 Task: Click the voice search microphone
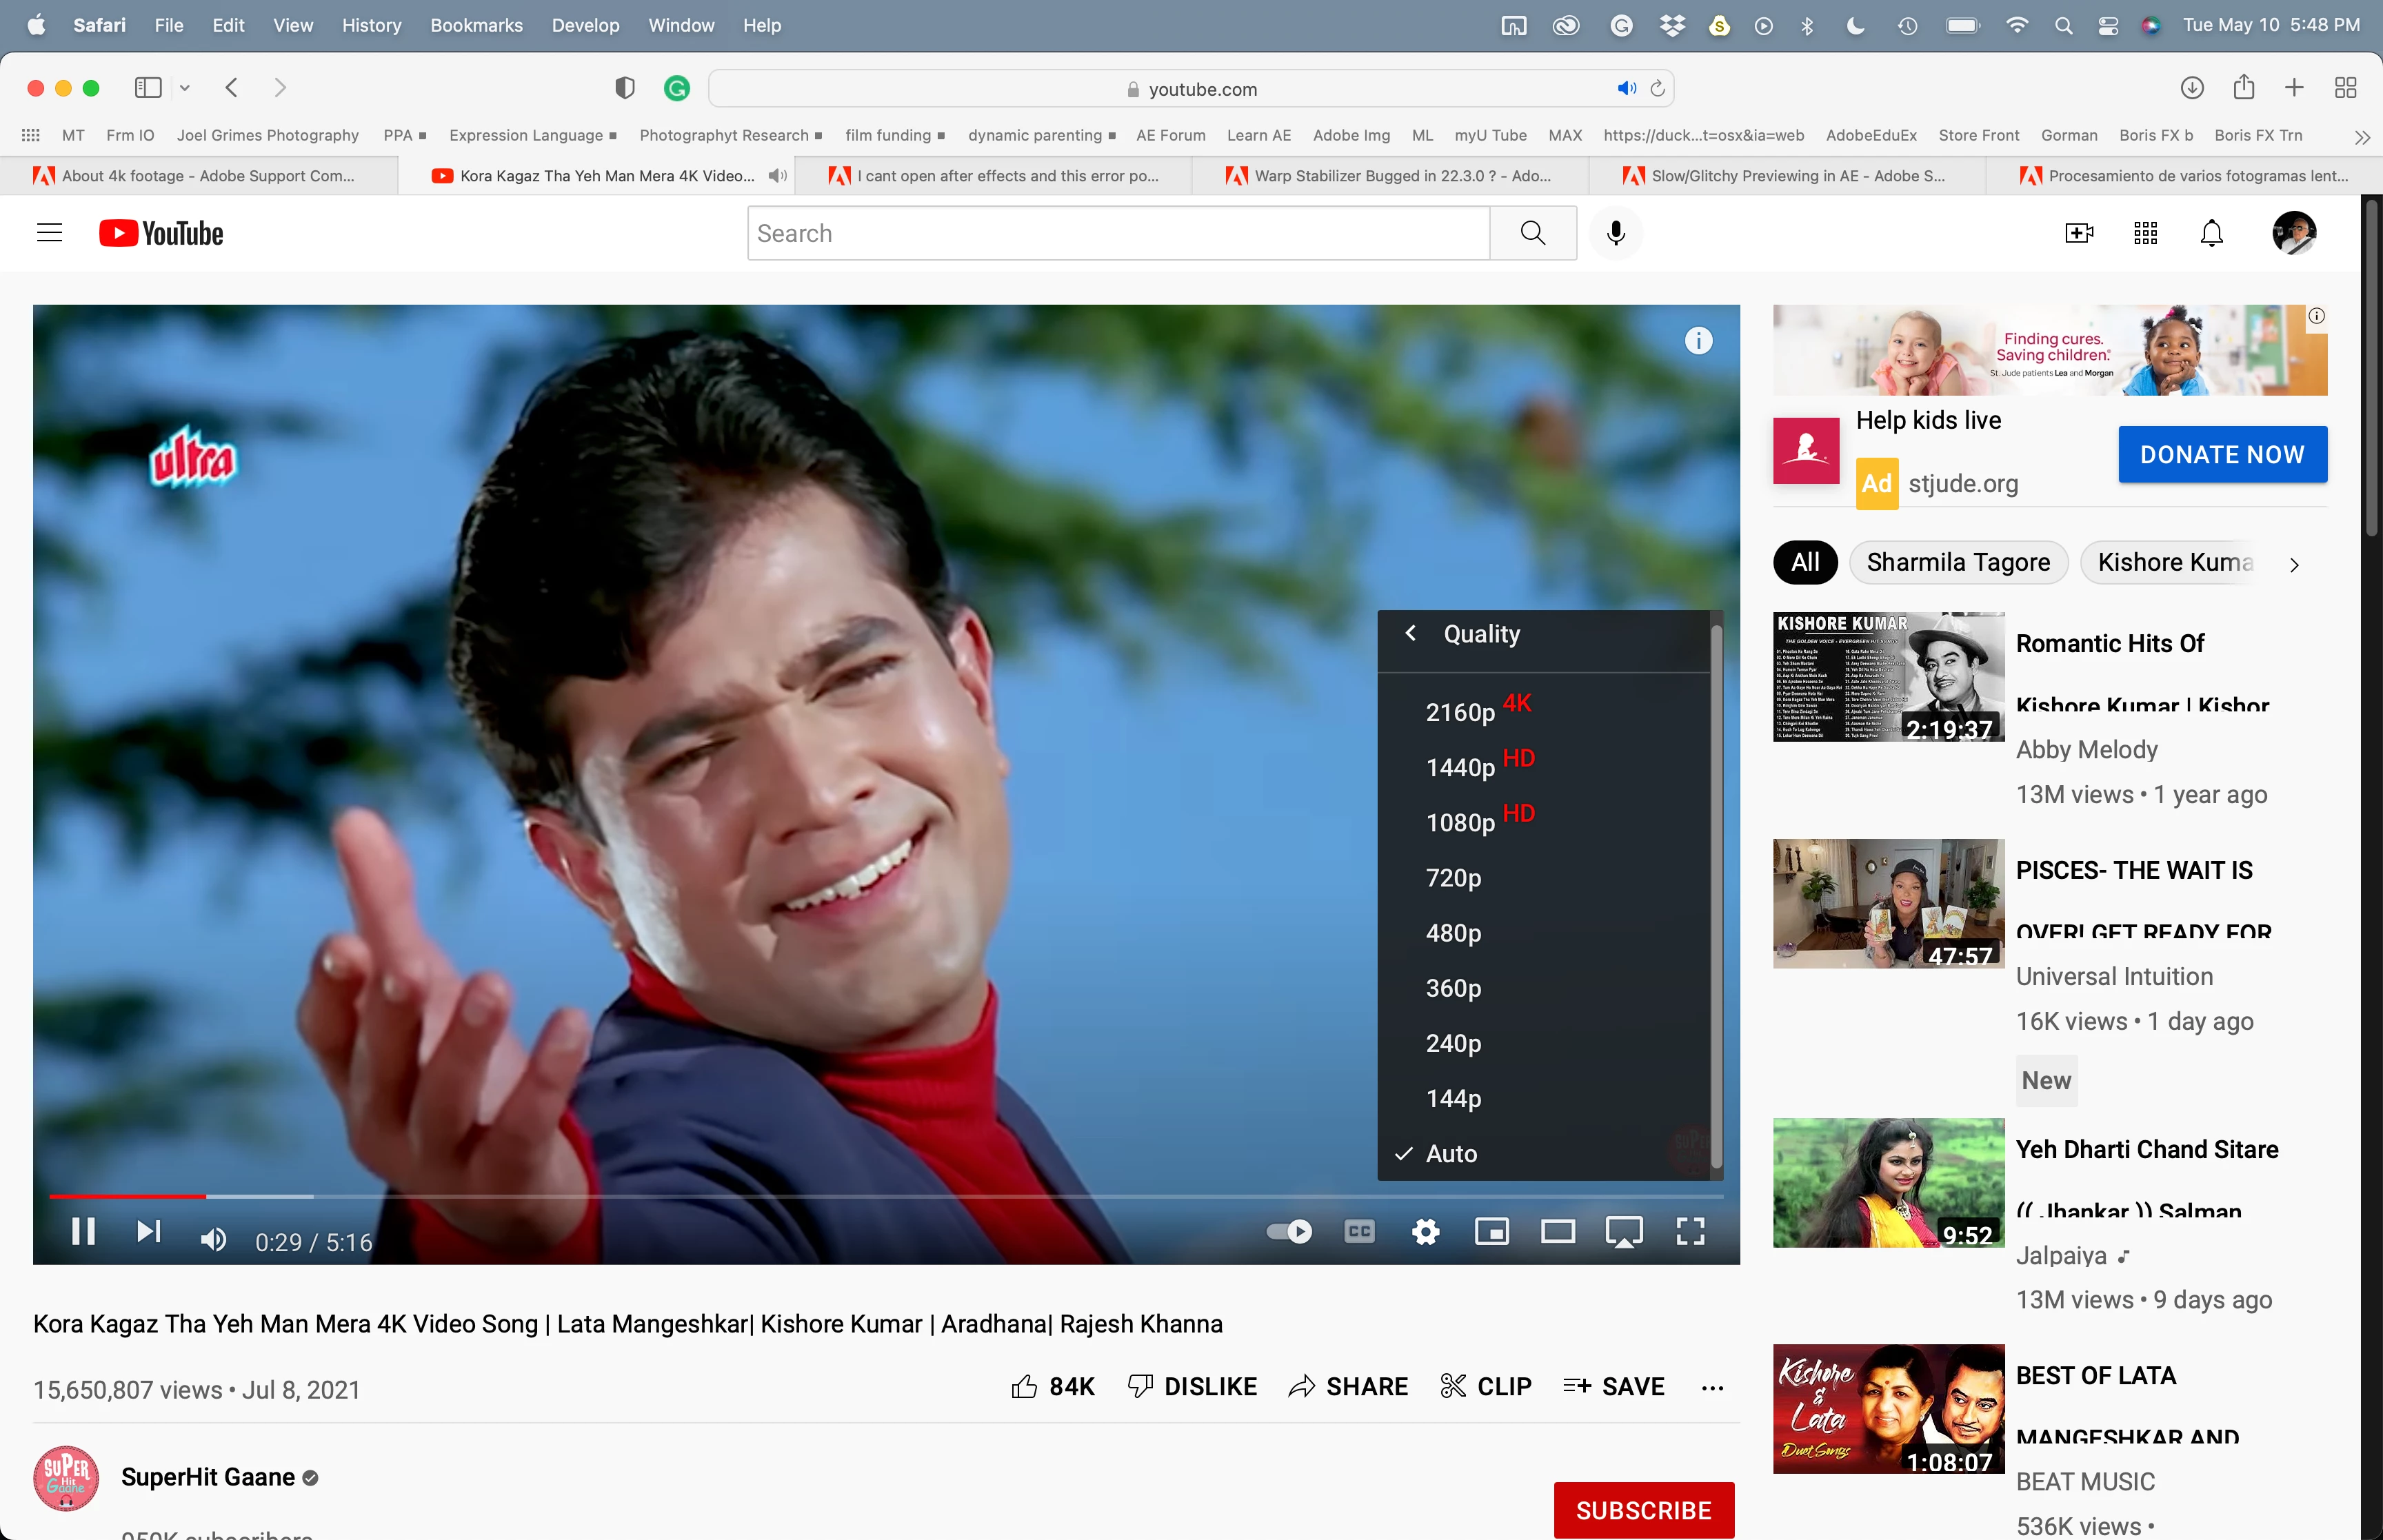coord(1615,233)
